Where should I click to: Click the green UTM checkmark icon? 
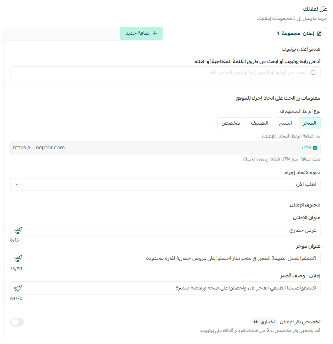click(x=315, y=148)
